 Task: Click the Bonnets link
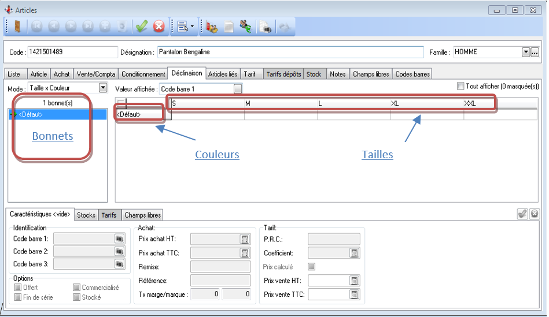53,136
